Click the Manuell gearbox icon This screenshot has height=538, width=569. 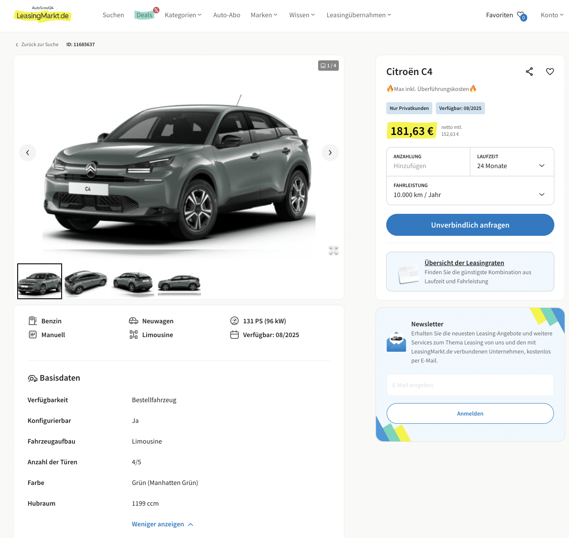click(x=33, y=335)
